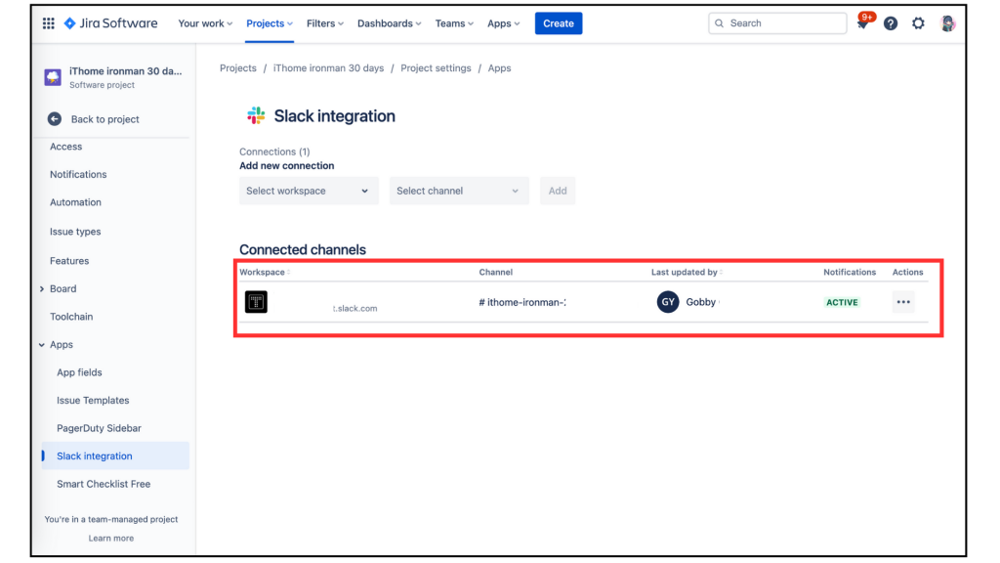Click the project avatar icon in sidebar
Screen dimensions: 1000x563
pyautogui.click(x=53, y=77)
